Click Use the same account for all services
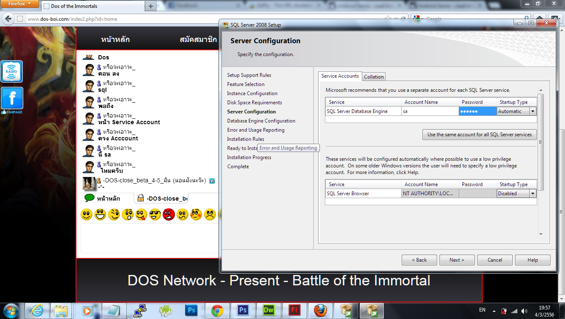Image resolution: width=565 pixels, height=319 pixels. click(479, 135)
